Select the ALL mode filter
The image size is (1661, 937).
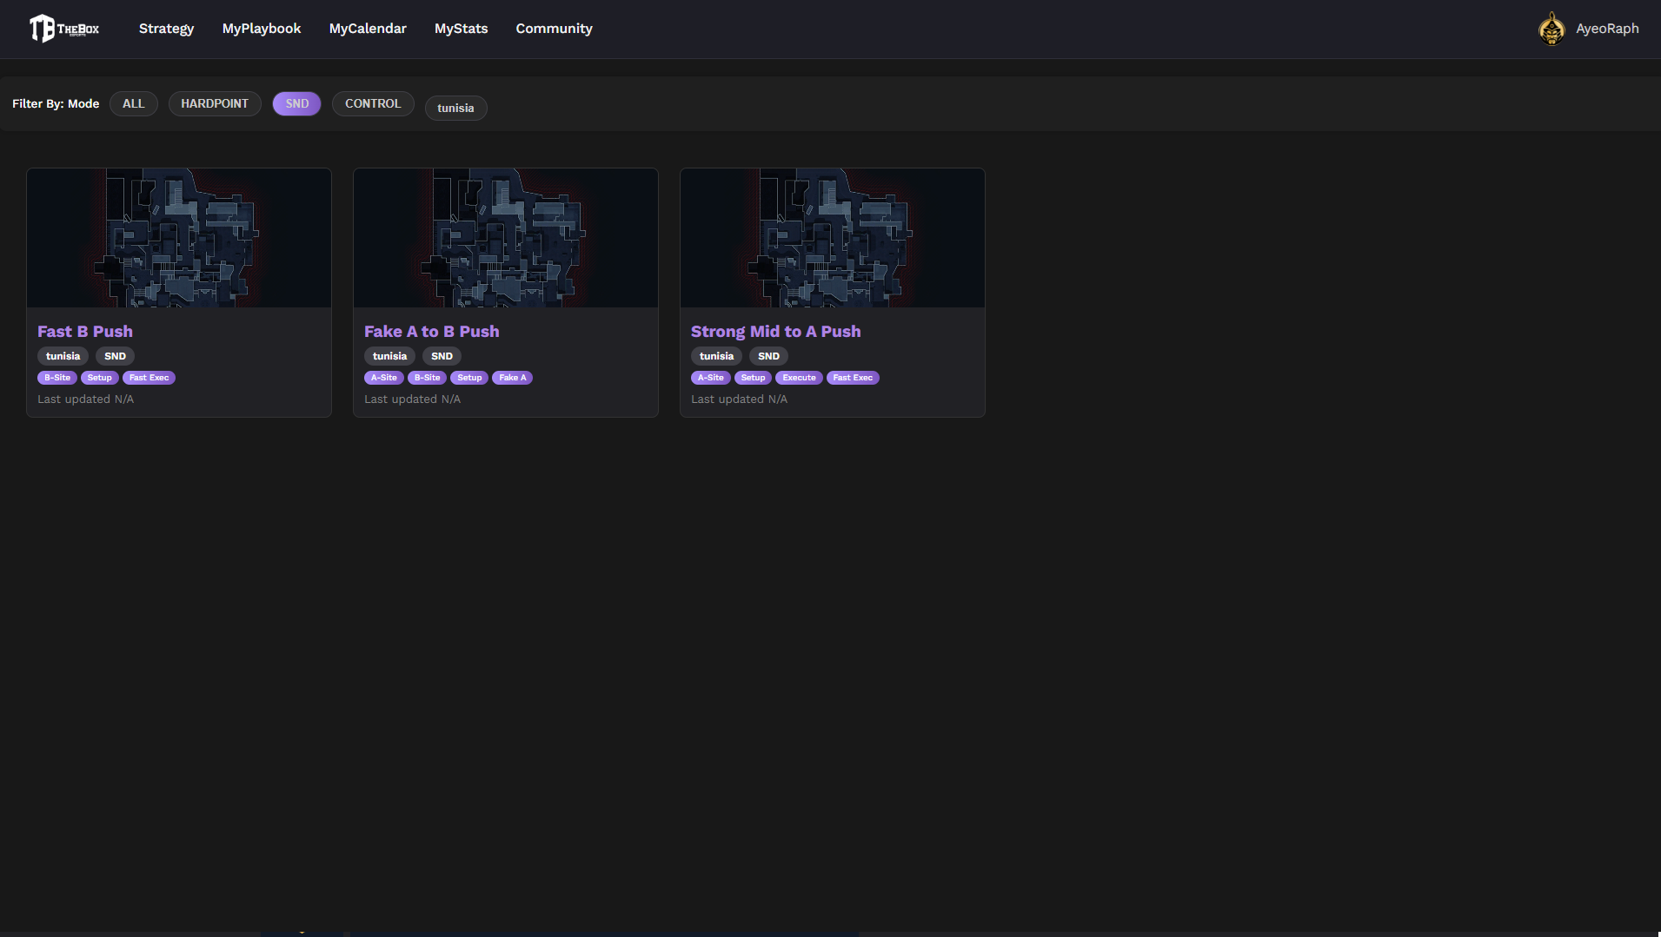coord(133,103)
